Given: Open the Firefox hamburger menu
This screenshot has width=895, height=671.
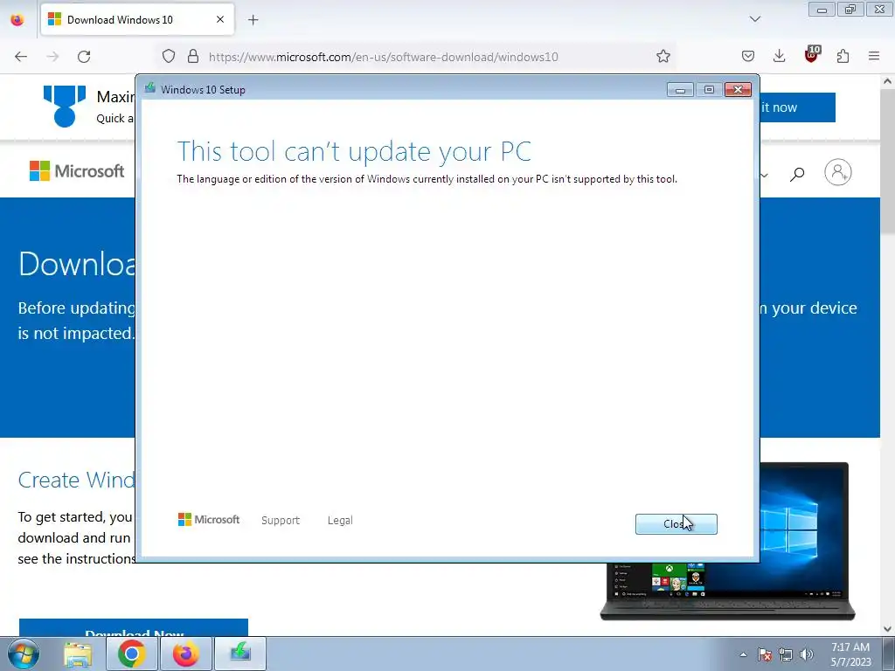Looking at the screenshot, I should 874,57.
